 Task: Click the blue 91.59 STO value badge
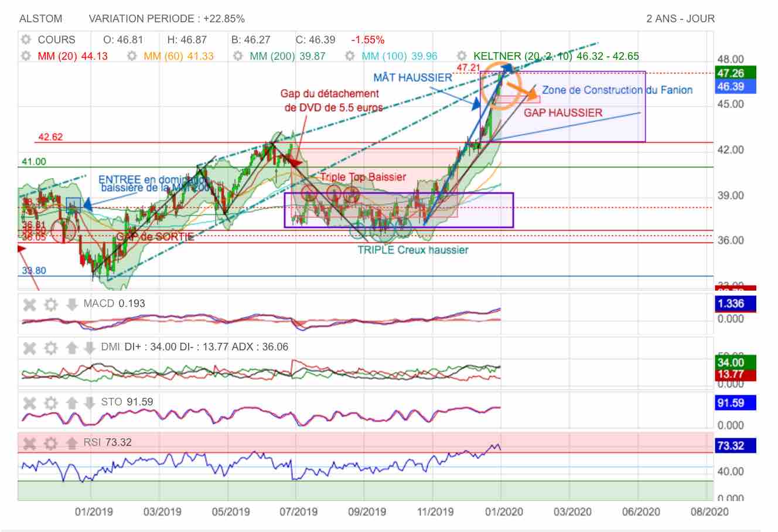coord(736,403)
